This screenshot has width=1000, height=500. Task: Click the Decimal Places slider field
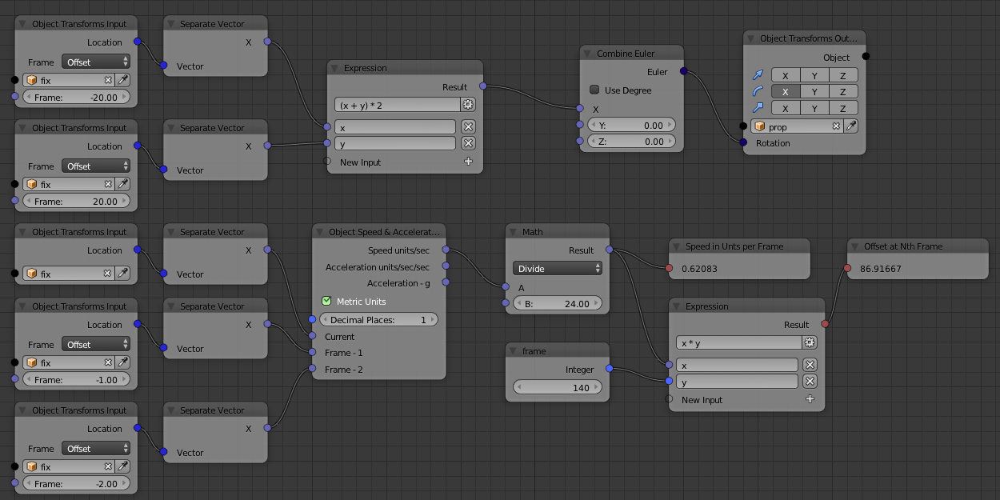378,319
